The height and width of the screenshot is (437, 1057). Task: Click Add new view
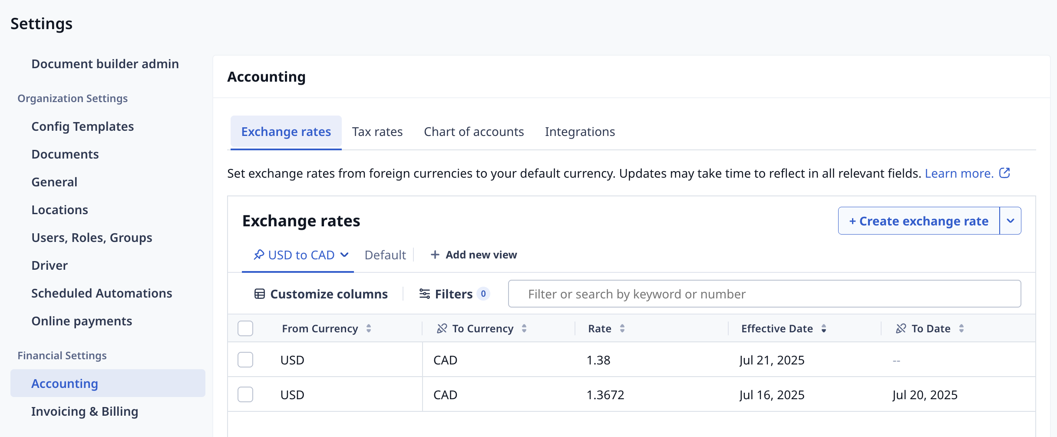tap(474, 255)
